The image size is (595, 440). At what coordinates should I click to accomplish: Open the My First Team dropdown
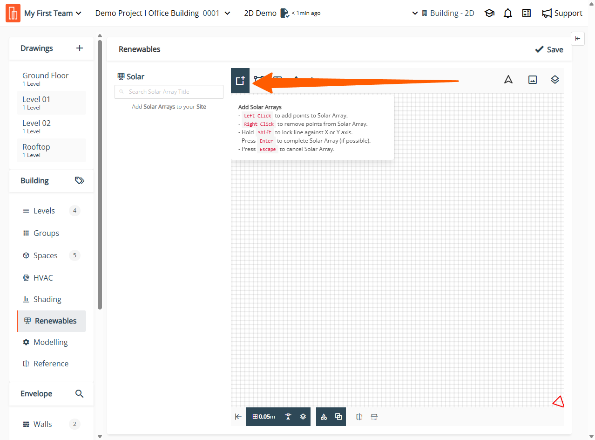tap(53, 13)
